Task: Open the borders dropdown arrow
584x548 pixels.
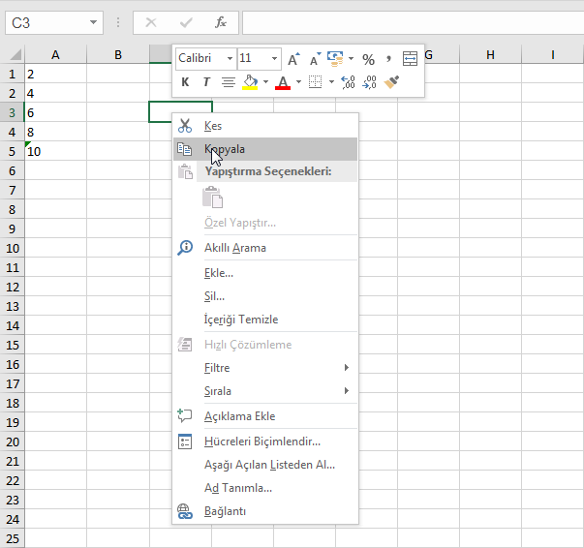Action: click(331, 82)
